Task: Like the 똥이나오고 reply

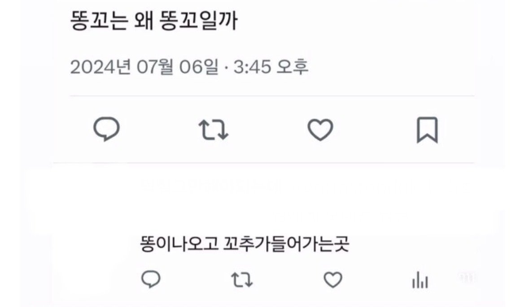Action: [332, 281]
